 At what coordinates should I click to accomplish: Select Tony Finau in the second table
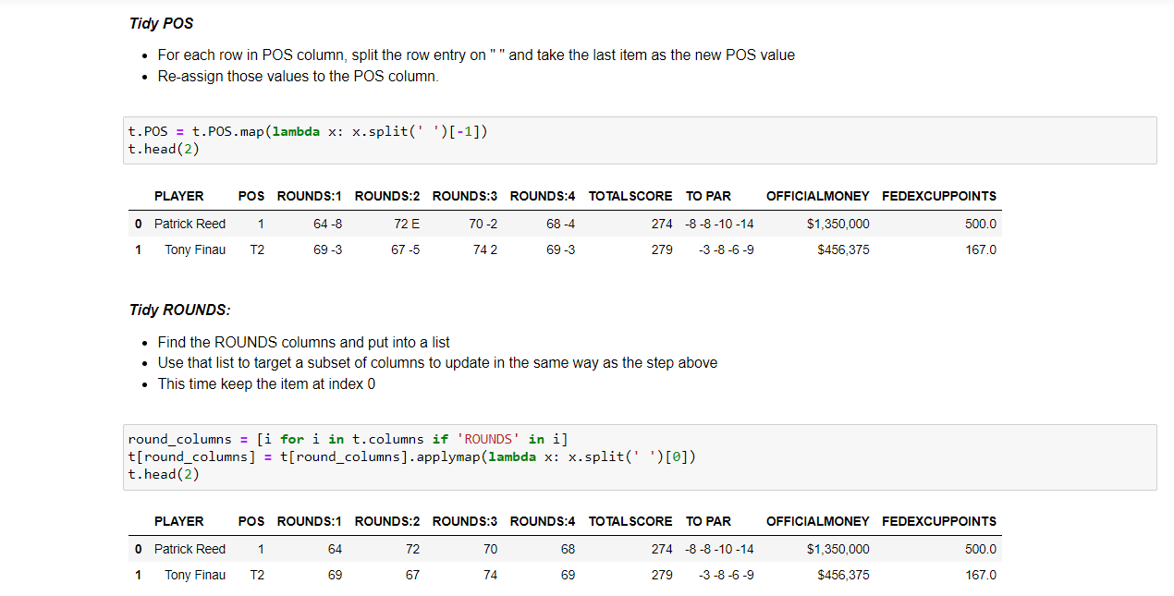[x=195, y=575]
